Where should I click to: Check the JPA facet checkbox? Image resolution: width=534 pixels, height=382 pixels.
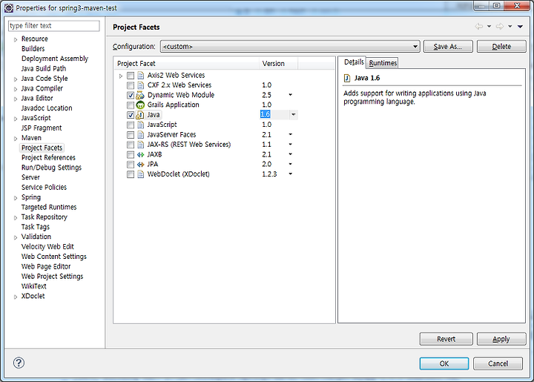[x=131, y=165]
